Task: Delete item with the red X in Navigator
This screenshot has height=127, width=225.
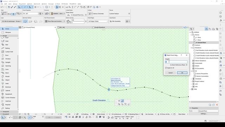Action: click(x=217, y=105)
